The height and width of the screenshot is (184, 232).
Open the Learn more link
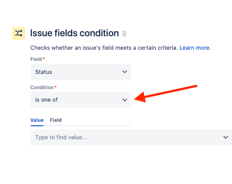point(195,48)
